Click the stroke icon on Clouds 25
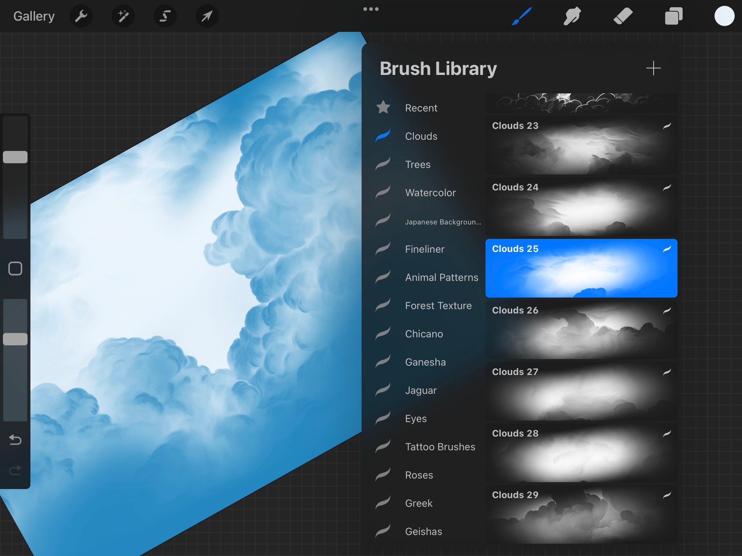The image size is (742, 556). [x=667, y=249]
